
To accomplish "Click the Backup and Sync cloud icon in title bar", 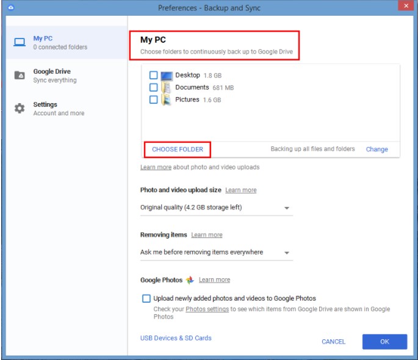I will [10, 7].
